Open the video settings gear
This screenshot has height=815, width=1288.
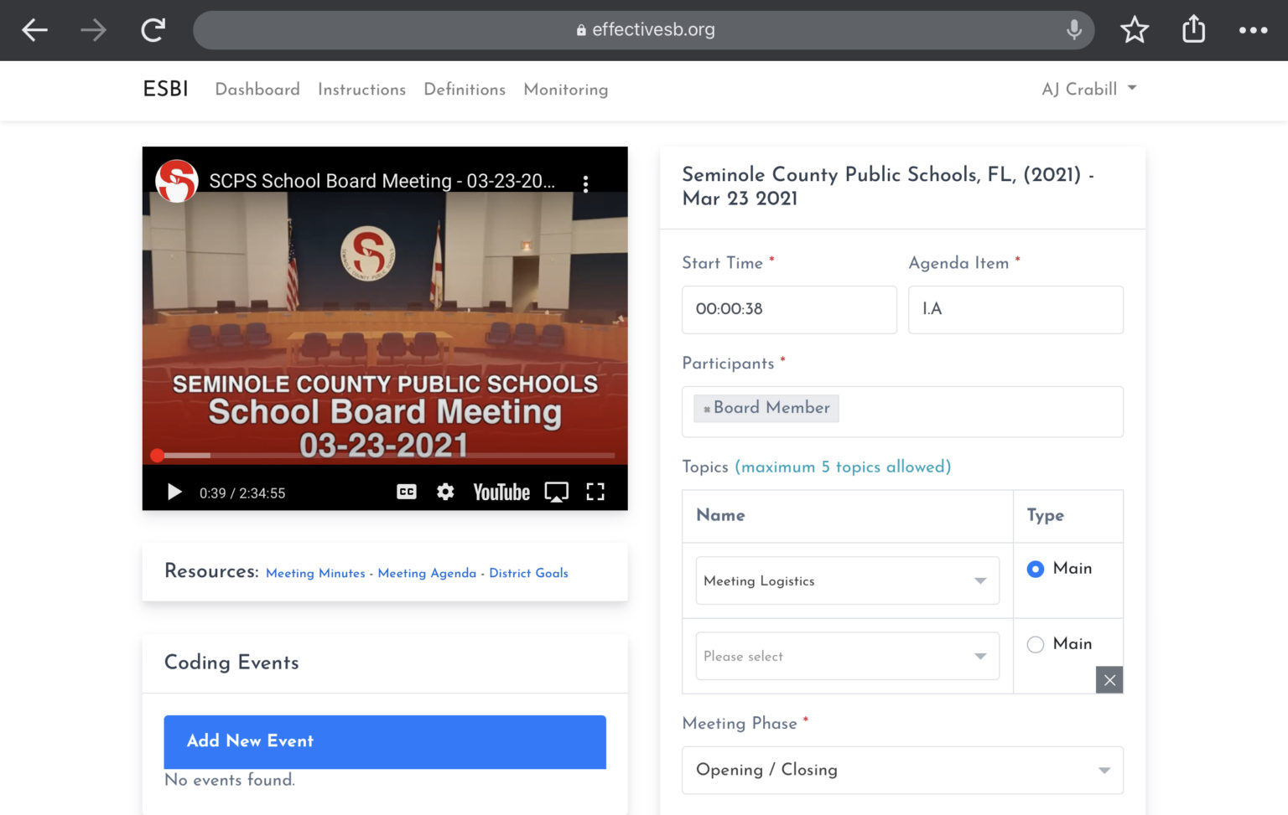tap(445, 492)
